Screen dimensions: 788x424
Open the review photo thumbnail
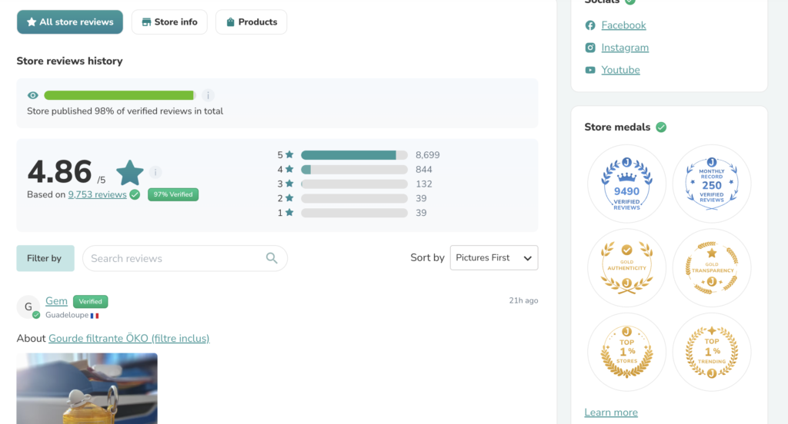(x=87, y=388)
